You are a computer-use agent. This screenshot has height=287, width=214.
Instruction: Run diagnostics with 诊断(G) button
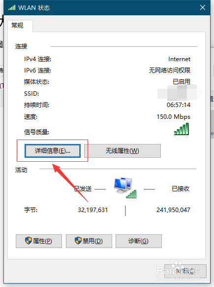(139, 241)
